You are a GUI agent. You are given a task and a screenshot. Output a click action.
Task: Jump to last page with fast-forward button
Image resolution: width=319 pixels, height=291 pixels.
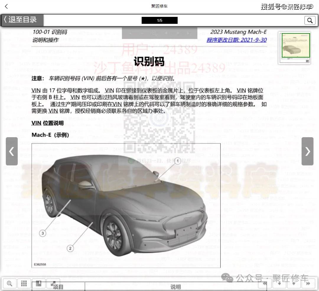pos(308,283)
